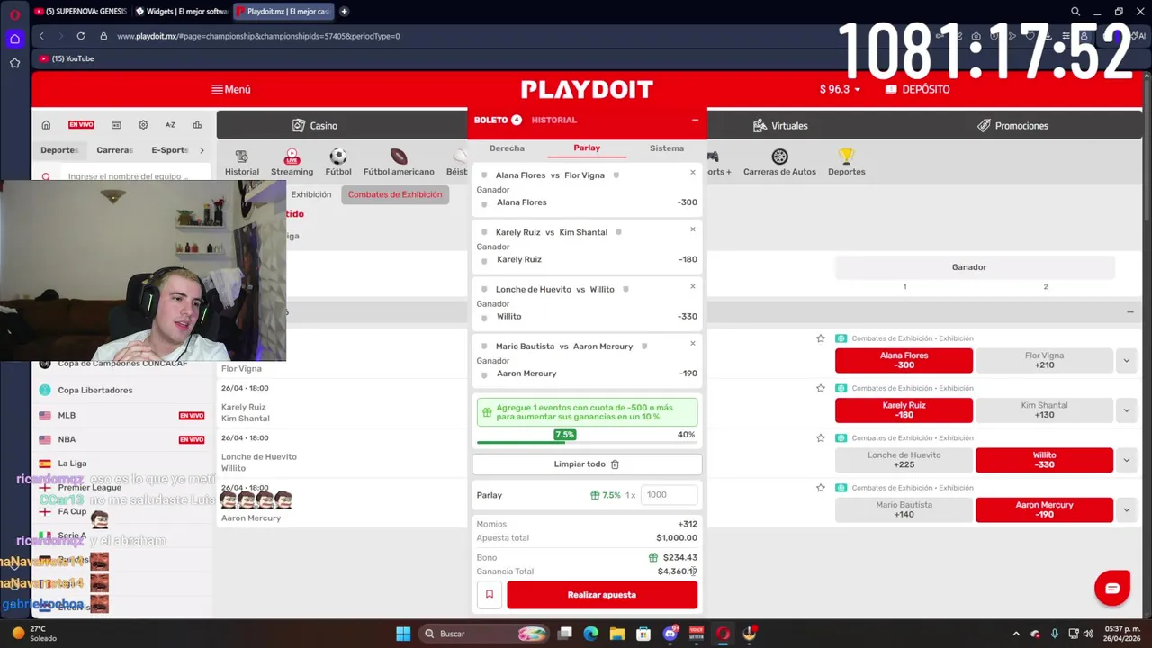
Task: Select the Carreras sidebar tab
Action: (x=115, y=150)
